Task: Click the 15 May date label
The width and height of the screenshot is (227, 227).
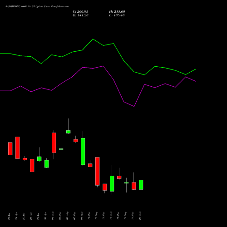Action: point(118,216)
